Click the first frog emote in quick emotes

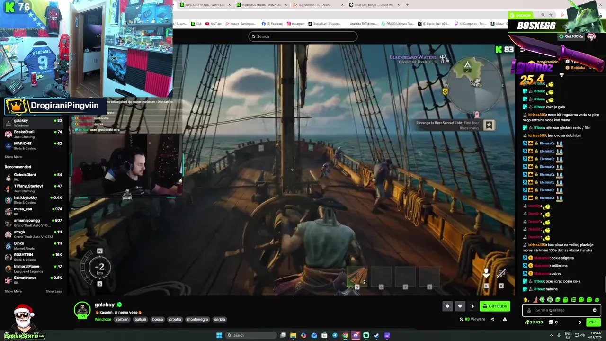click(542, 300)
